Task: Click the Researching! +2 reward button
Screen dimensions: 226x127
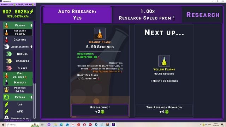Action: 100,110
